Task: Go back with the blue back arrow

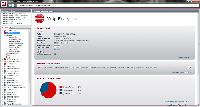Action: click(9, 6)
